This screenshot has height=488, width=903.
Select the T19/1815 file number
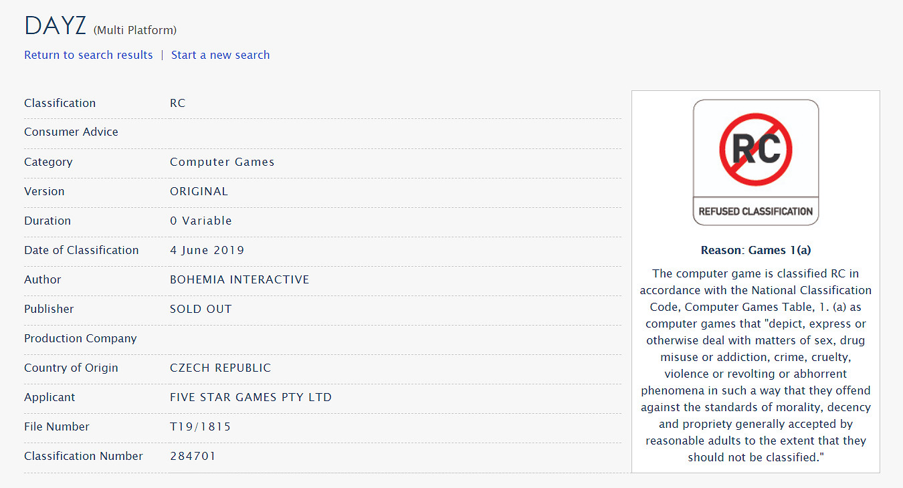click(x=200, y=426)
